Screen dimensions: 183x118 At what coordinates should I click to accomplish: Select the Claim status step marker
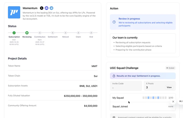[78, 33]
